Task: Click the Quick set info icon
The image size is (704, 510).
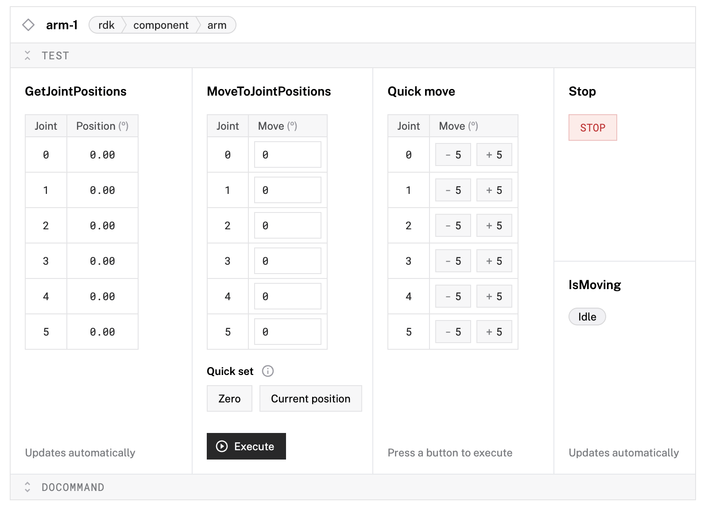Action: (x=268, y=371)
